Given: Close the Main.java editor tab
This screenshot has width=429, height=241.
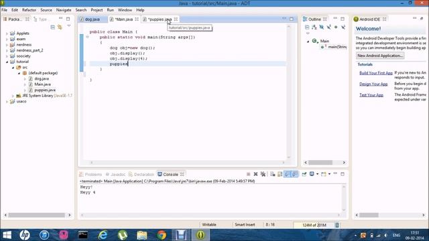Looking at the screenshot, I should (x=137, y=19).
